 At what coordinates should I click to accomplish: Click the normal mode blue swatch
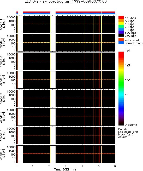121,43
